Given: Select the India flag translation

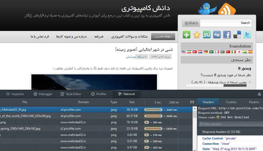Looking at the screenshot, I should [x=245, y=52].
